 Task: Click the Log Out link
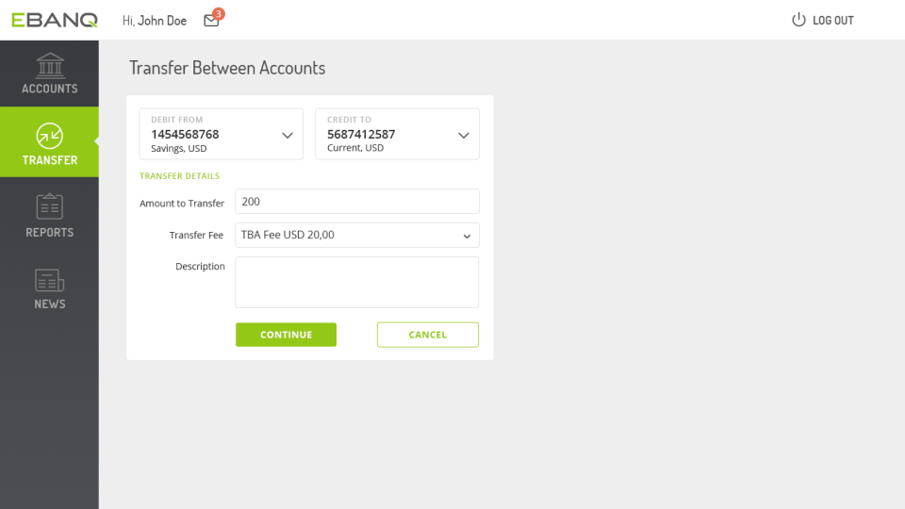[832, 21]
